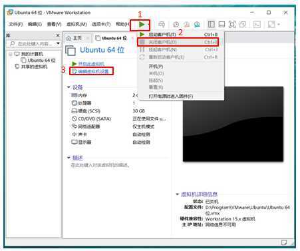Image resolution: width=300 pixels, height=251 pixels.
Task: Select Ubuntu 64 位 in the library tree
Action: 41,61
